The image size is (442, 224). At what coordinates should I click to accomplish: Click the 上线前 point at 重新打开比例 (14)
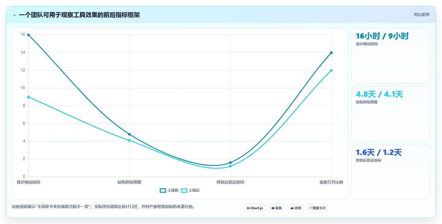tap(331, 53)
